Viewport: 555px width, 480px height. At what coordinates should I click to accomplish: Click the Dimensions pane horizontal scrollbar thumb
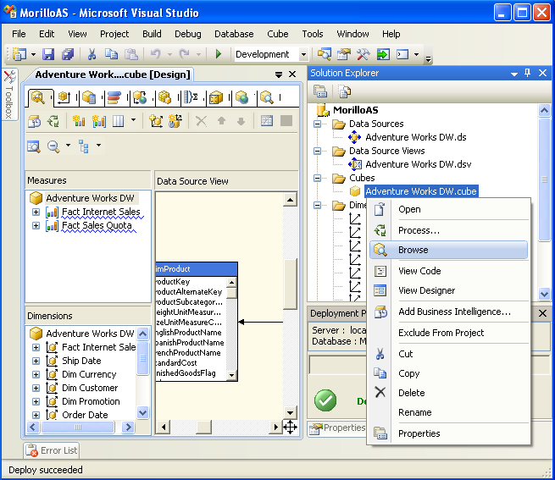[78, 427]
